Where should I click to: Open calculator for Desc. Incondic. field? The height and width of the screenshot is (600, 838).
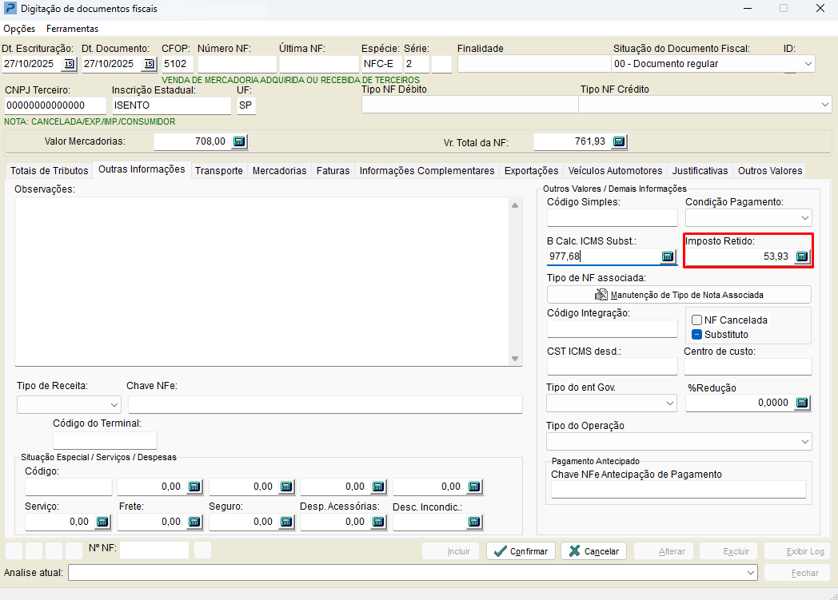pyautogui.click(x=474, y=522)
